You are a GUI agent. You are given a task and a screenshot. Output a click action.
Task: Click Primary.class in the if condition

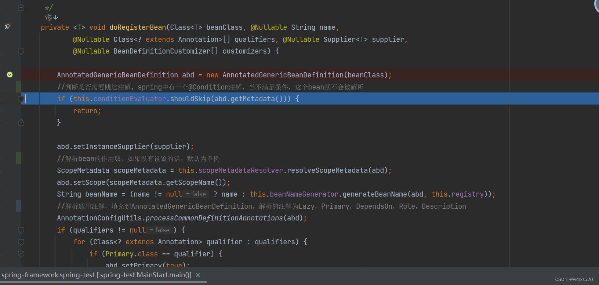tap(132, 254)
